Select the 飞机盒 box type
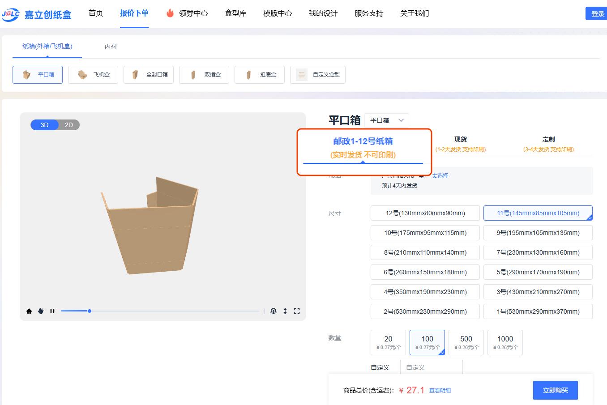 pos(93,75)
